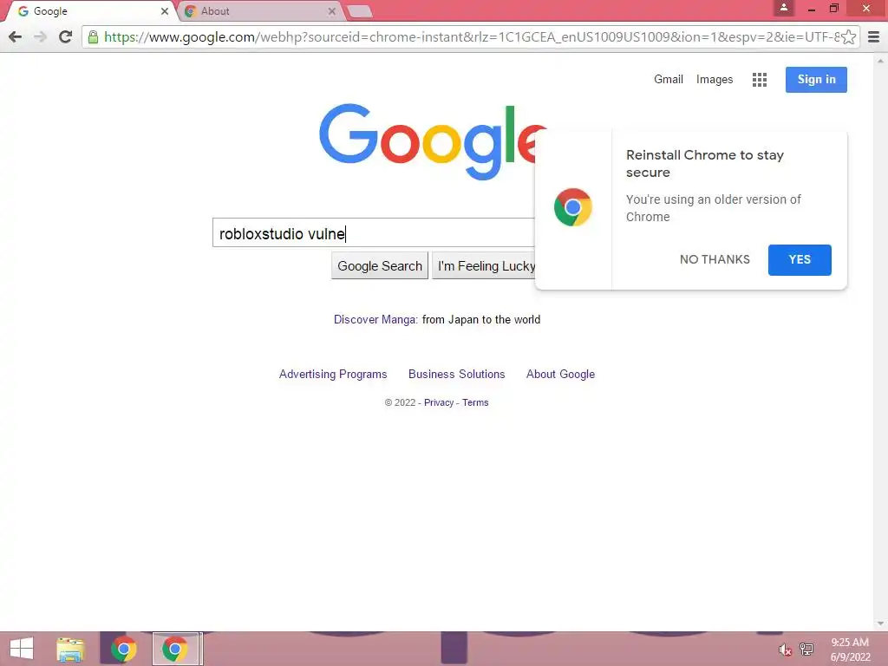Viewport: 888px width, 666px height.
Task: Open About Google link
Action: (561, 375)
